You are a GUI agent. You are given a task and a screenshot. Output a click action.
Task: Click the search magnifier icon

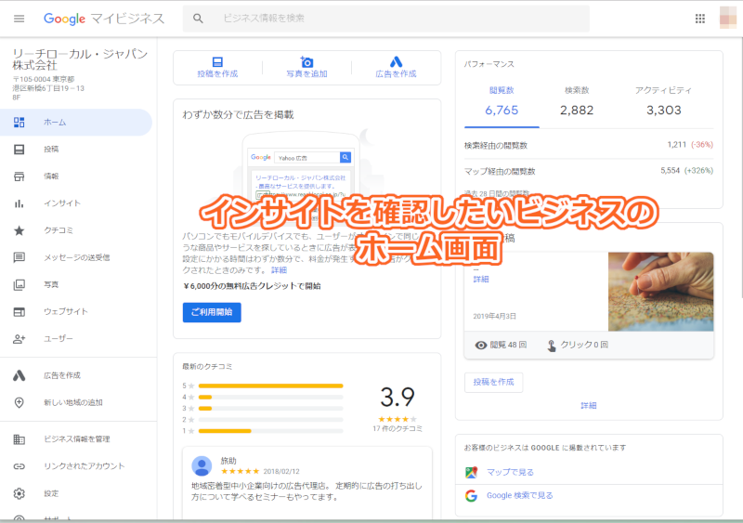pyautogui.click(x=198, y=19)
